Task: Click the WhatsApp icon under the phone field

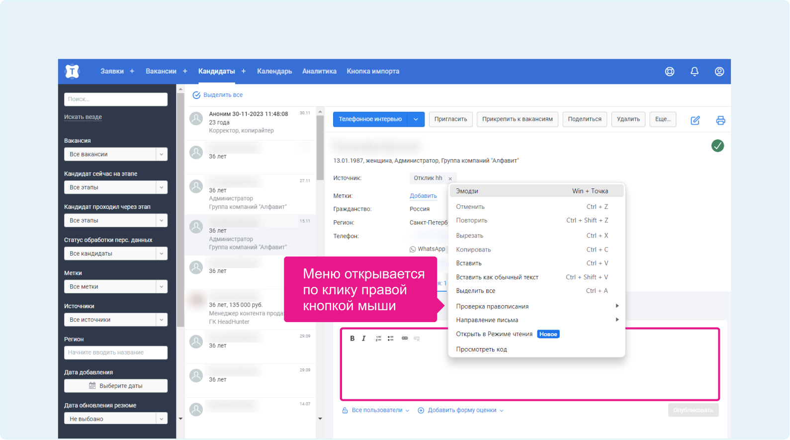Action: 413,250
